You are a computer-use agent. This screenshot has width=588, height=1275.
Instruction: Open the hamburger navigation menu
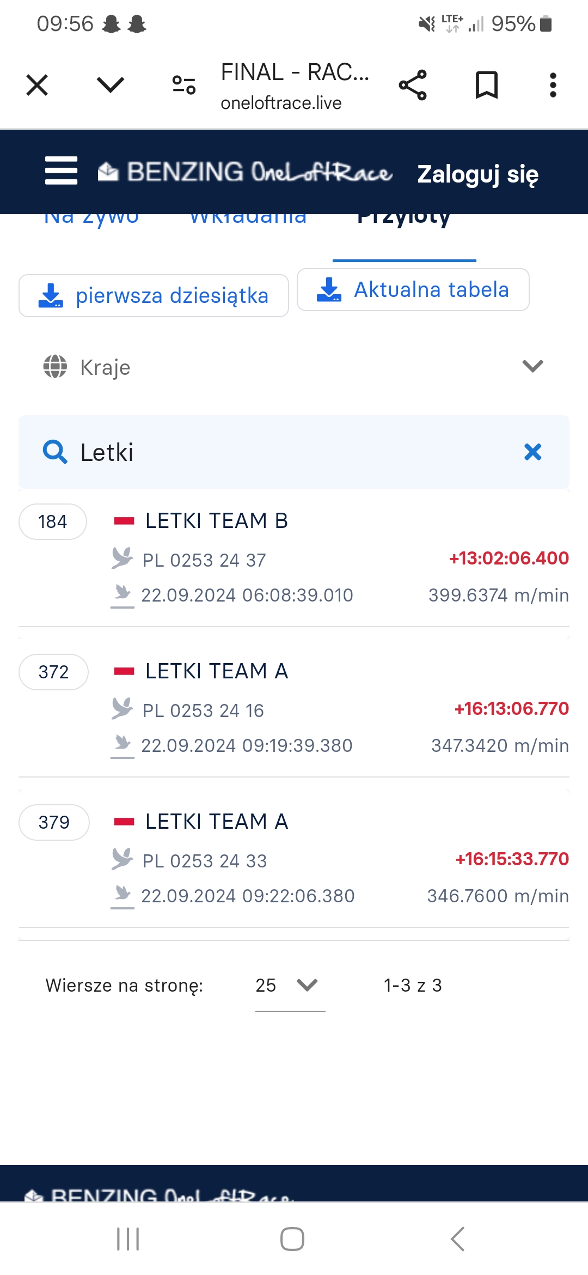[x=61, y=171]
